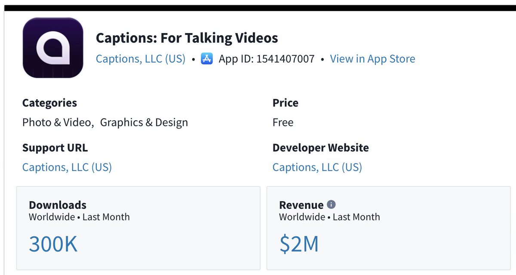Image resolution: width=516 pixels, height=275 pixels.
Task: Open the Support URL link
Action: (x=67, y=167)
